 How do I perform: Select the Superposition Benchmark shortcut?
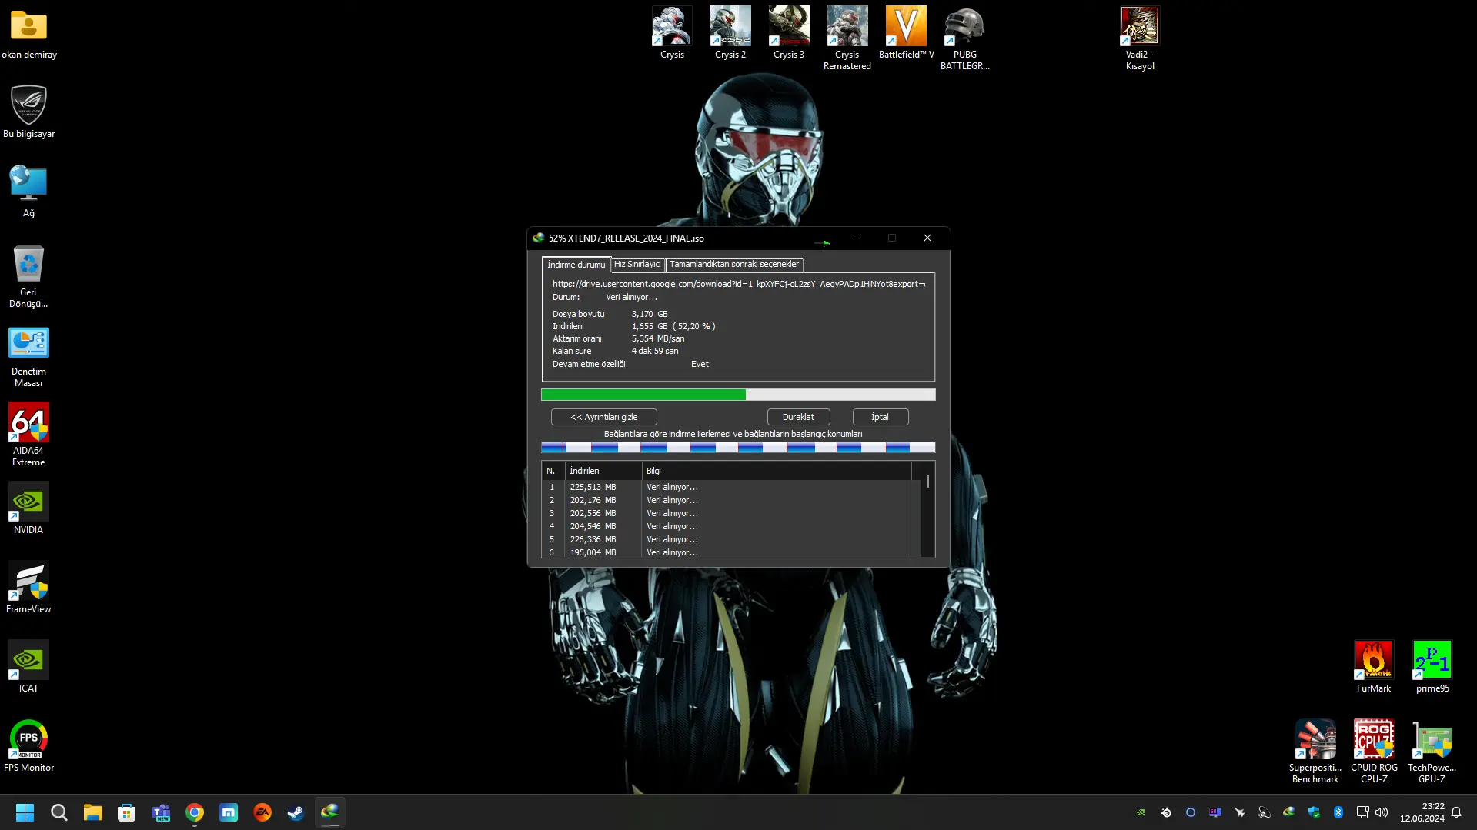point(1315,752)
